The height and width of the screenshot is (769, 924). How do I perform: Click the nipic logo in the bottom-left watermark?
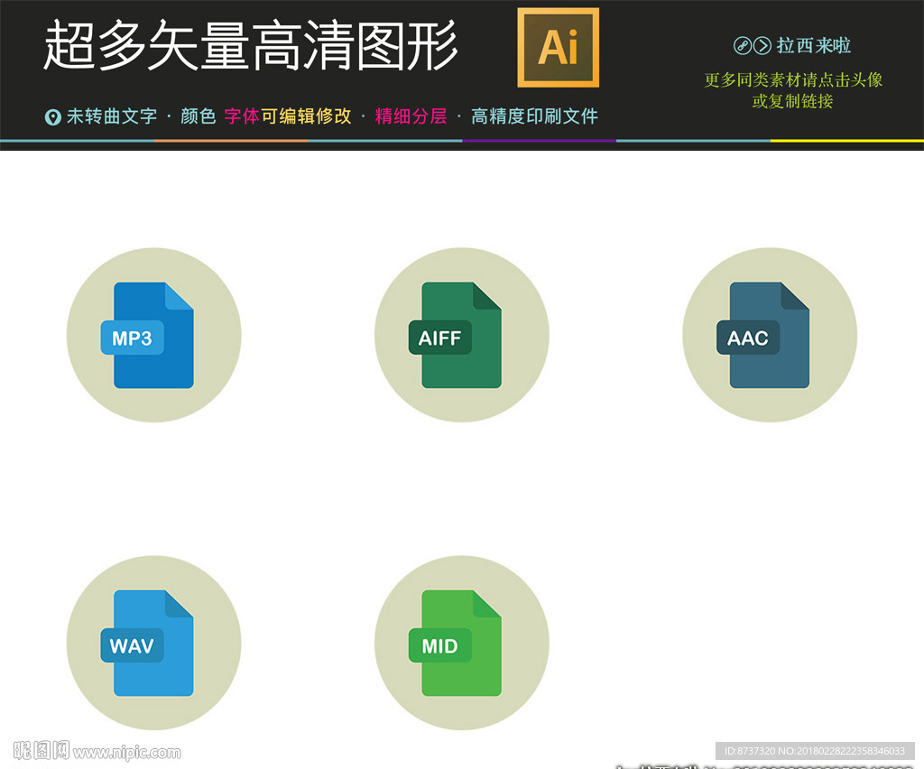41,751
